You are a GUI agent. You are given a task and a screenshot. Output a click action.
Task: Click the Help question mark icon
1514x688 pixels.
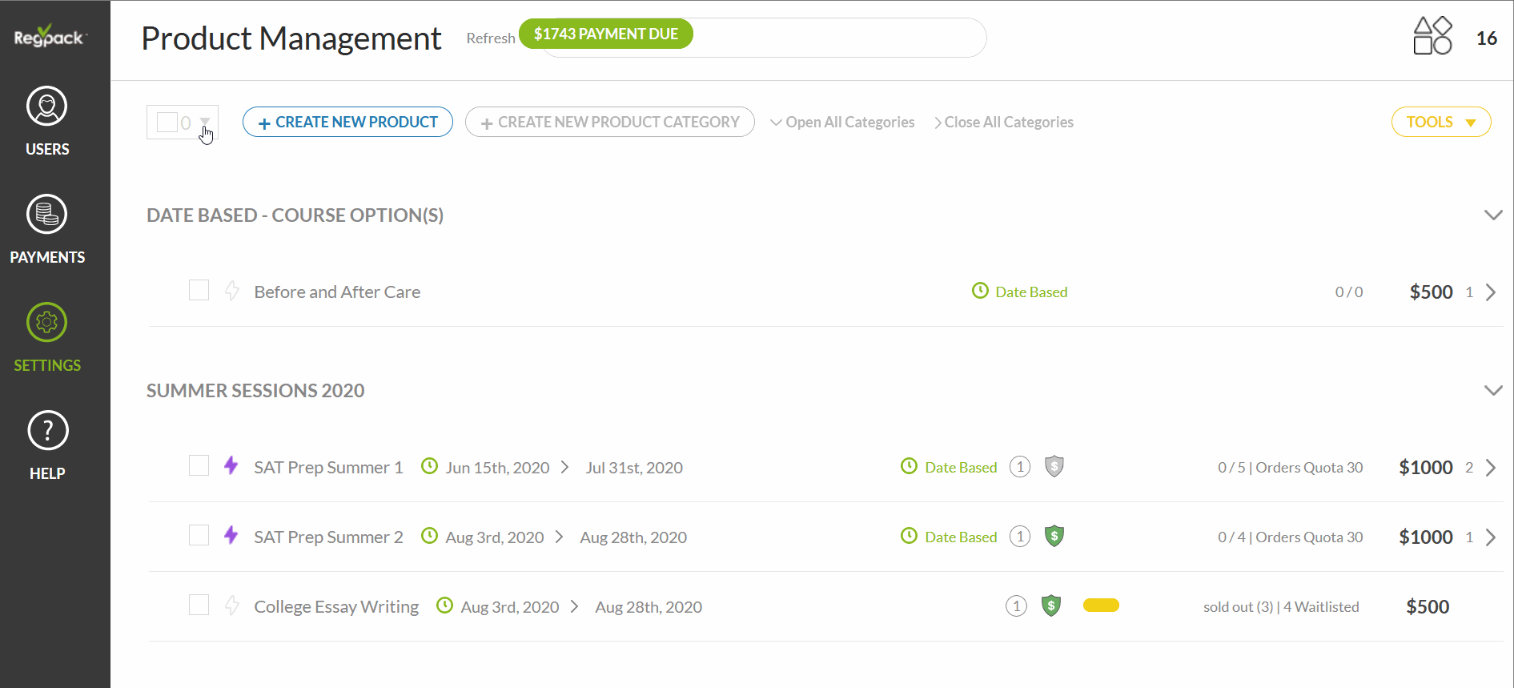tap(47, 431)
